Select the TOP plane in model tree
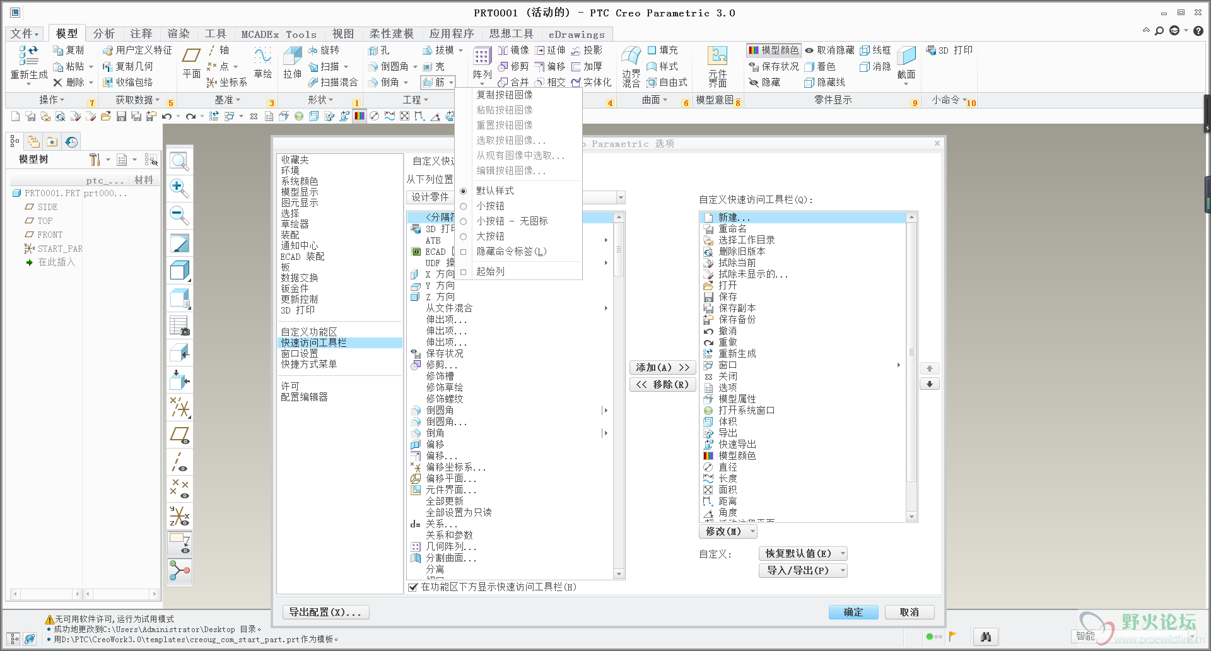The height and width of the screenshot is (651, 1211). click(x=45, y=221)
